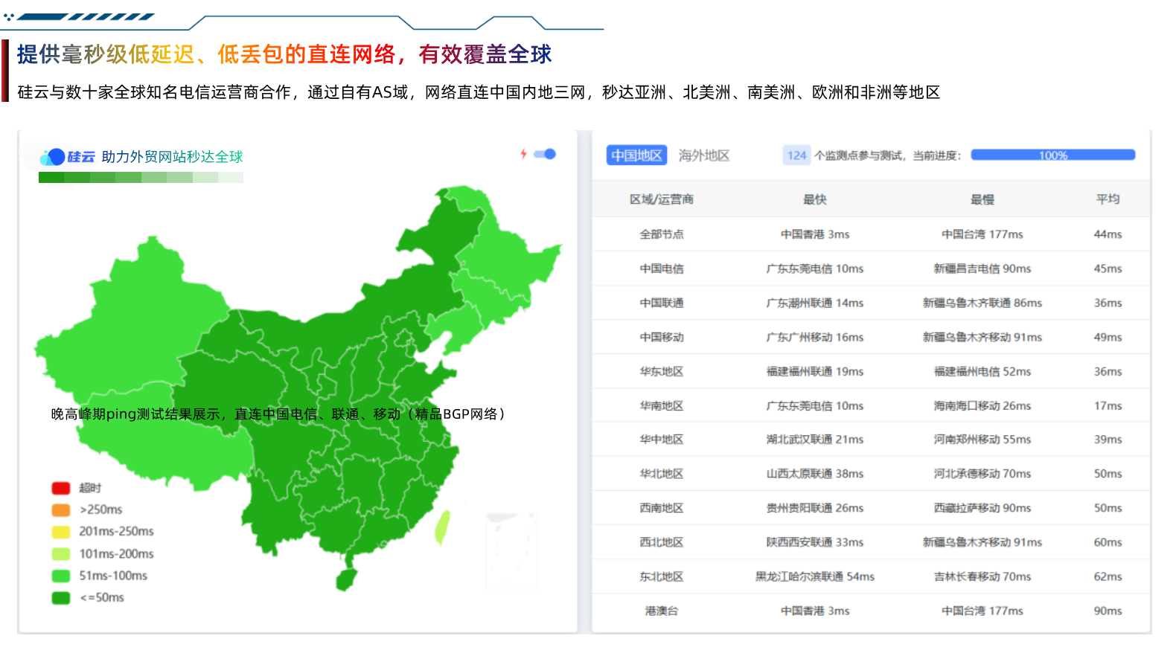
Task: Click the 最慢 column header
Action: point(982,199)
